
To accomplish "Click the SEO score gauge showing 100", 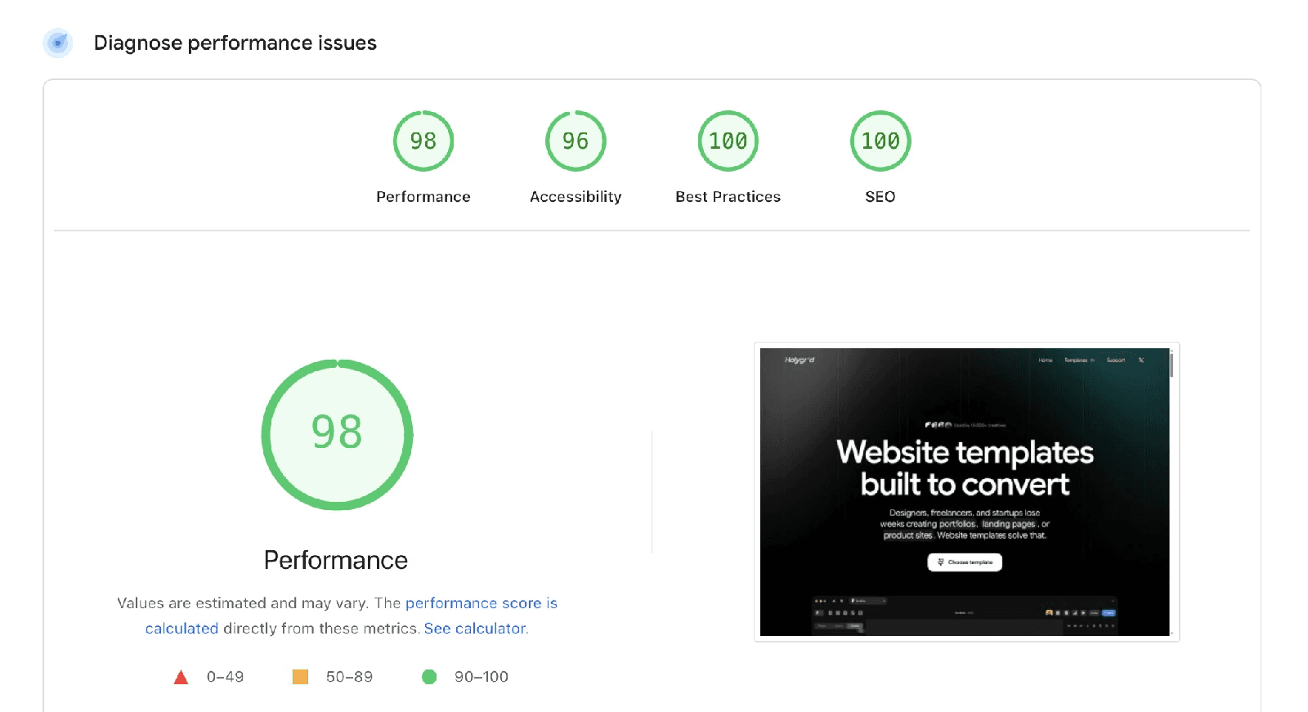I will pyautogui.click(x=880, y=141).
